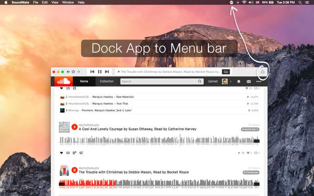
Task: Open the Wi-Fi status menu
Action: click(x=244, y=2)
